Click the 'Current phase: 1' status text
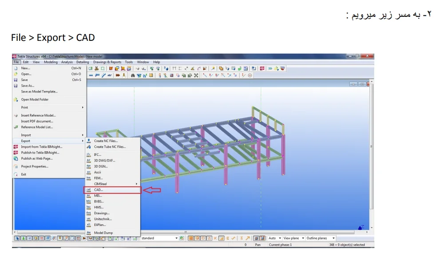This screenshot has width=444, height=263. point(280,245)
